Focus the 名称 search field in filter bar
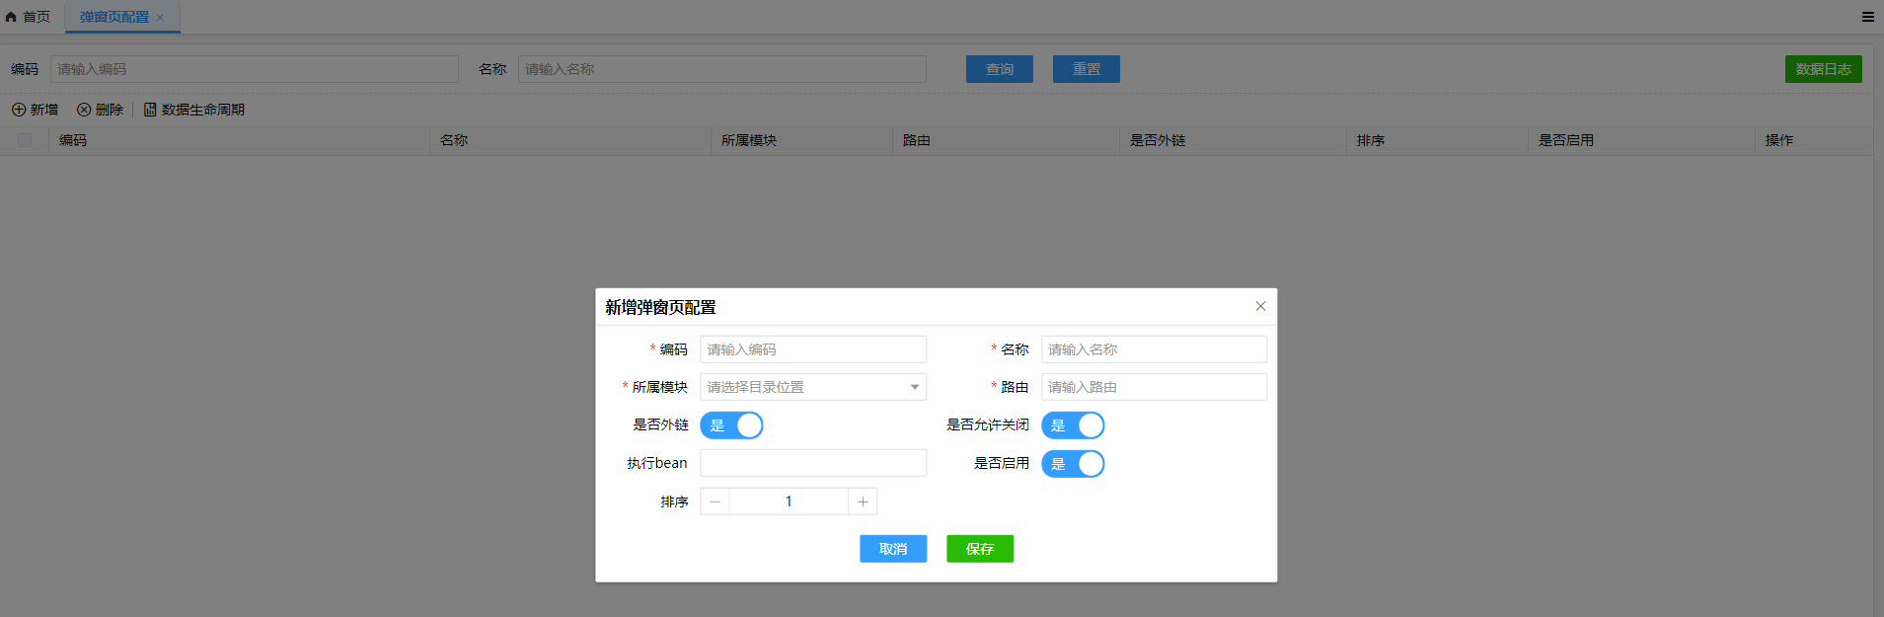 point(722,69)
